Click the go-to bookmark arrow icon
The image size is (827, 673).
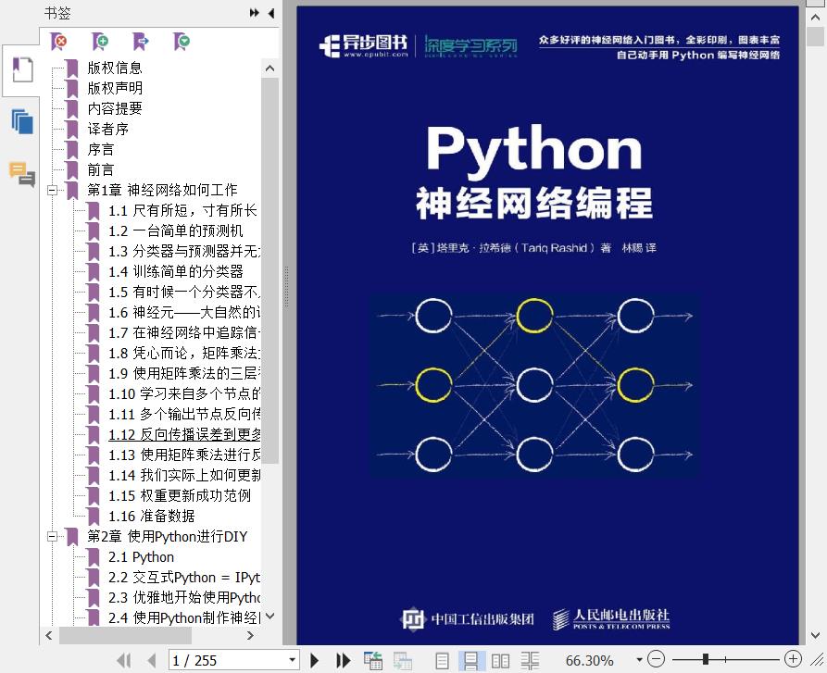point(141,41)
